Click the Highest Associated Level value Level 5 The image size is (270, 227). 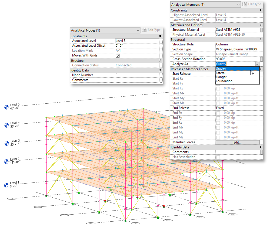[x=221, y=15]
